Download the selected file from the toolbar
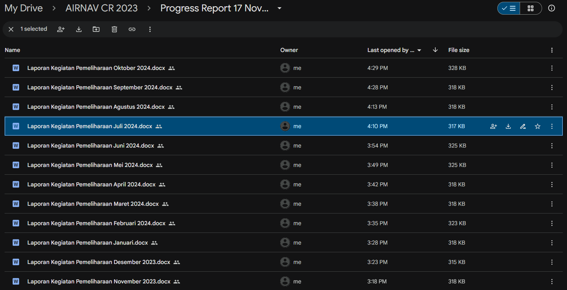Screen dimensions: 567x290 pos(78,29)
